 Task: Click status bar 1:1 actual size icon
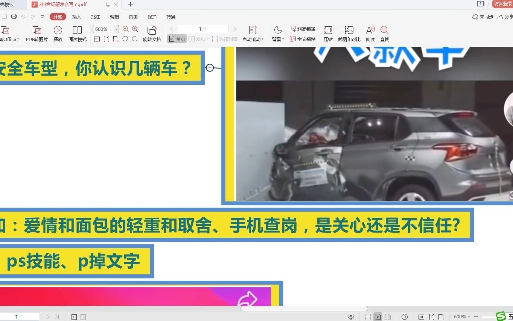[422, 317]
